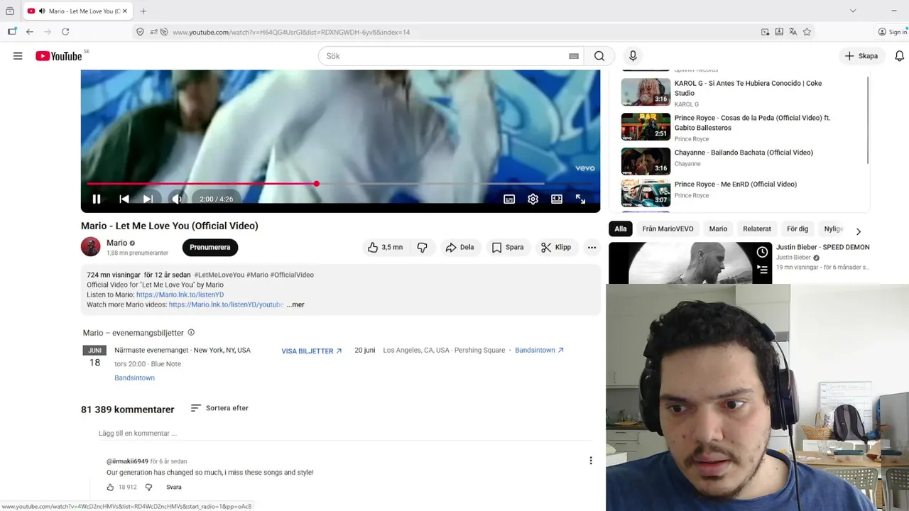Bookmark page with star icon
Image resolution: width=909 pixels, height=511 pixels.
click(807, 32)
